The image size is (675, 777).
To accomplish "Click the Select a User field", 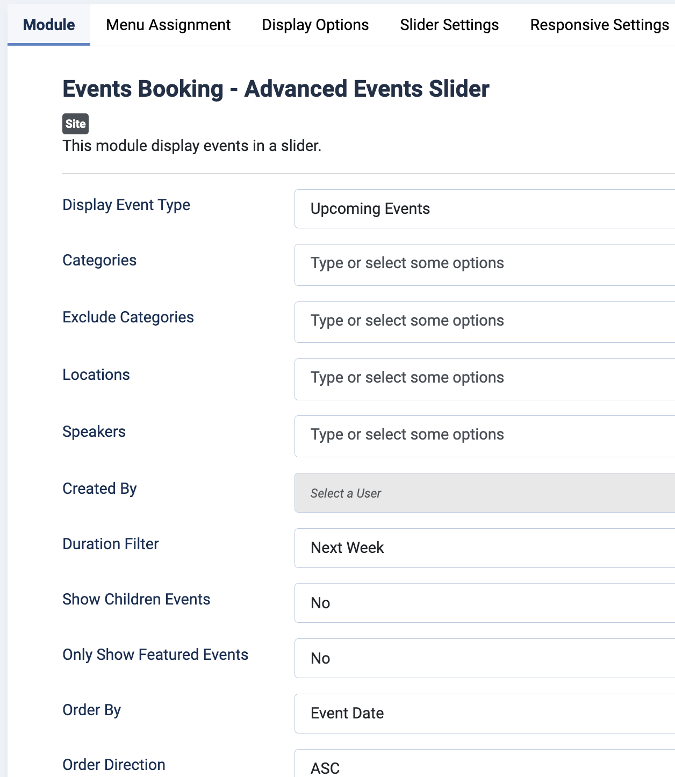I will 485,493.
